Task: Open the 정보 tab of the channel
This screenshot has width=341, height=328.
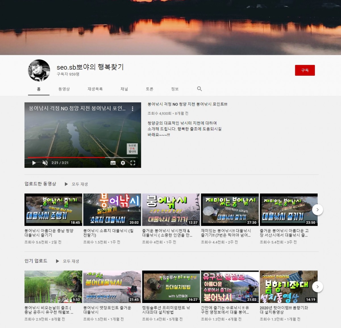Action: tap(175, 89)
